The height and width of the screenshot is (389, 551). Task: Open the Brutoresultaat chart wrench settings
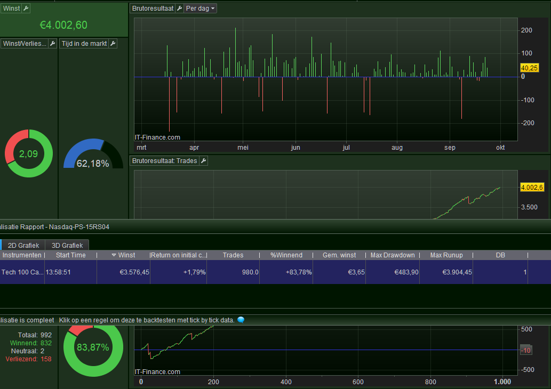click(x=179, y=9)
